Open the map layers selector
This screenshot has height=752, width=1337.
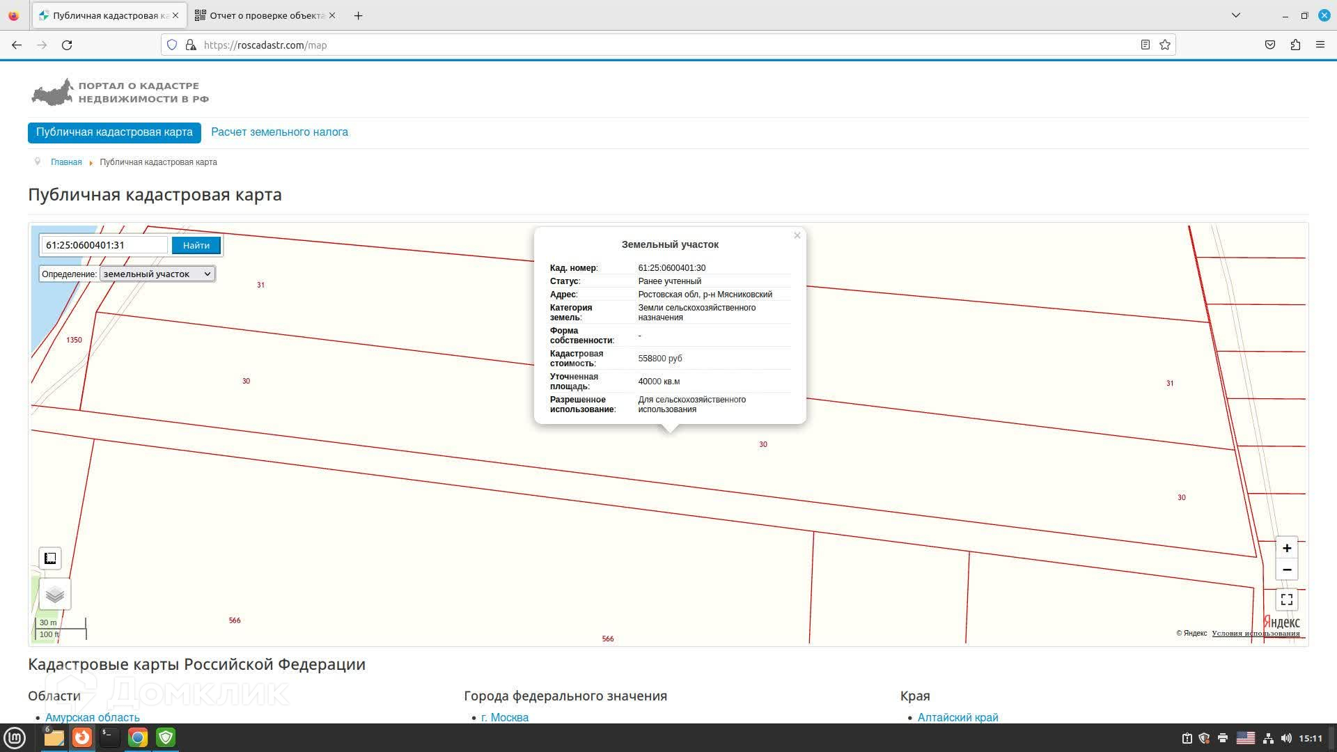(55, 595)
